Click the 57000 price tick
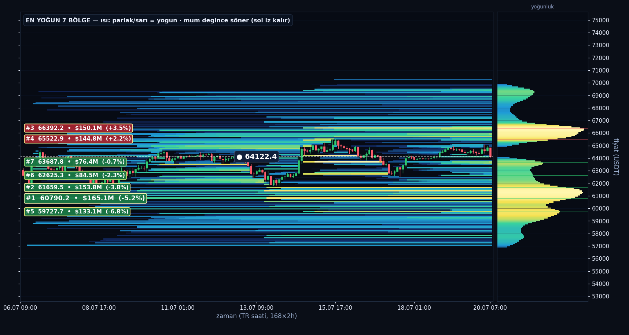This screenshot has height=335, width=629. pyautogui.click(x=601, y=246)
